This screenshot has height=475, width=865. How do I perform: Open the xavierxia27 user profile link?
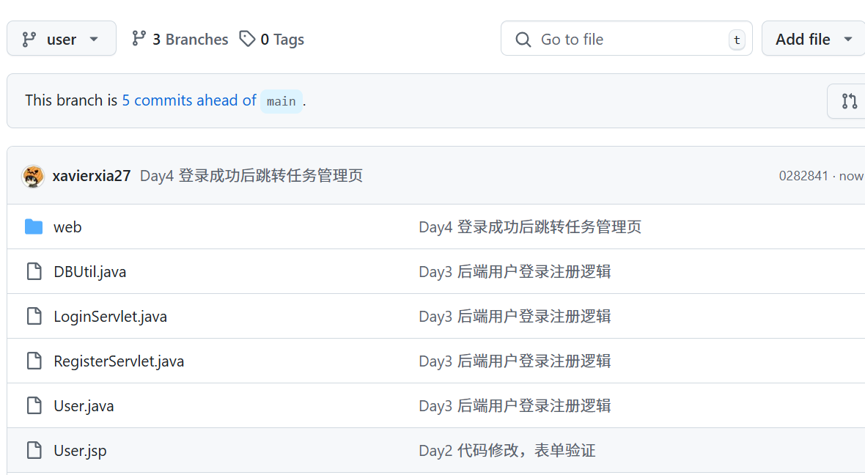(x=92, y=176)
